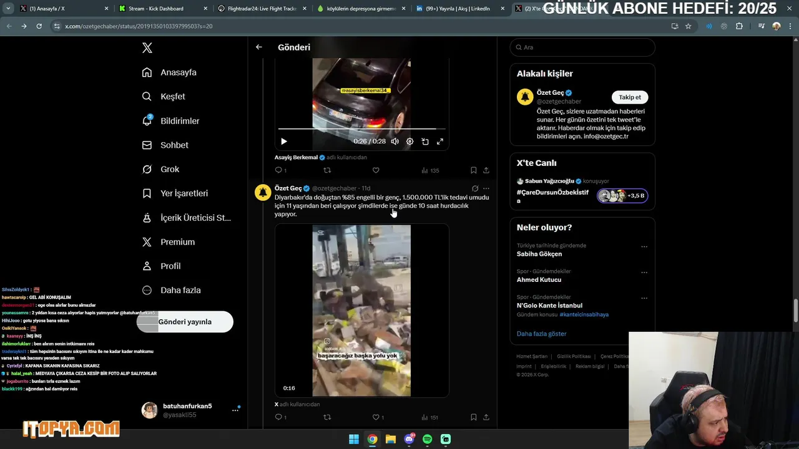Open Grok explain icon on Özet Geç post
Viewport: 799px width, 449px height.
coord(475,188)
